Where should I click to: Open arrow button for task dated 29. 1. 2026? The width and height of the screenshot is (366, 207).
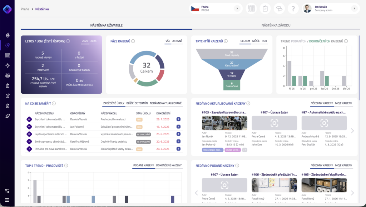pos(178,119)
